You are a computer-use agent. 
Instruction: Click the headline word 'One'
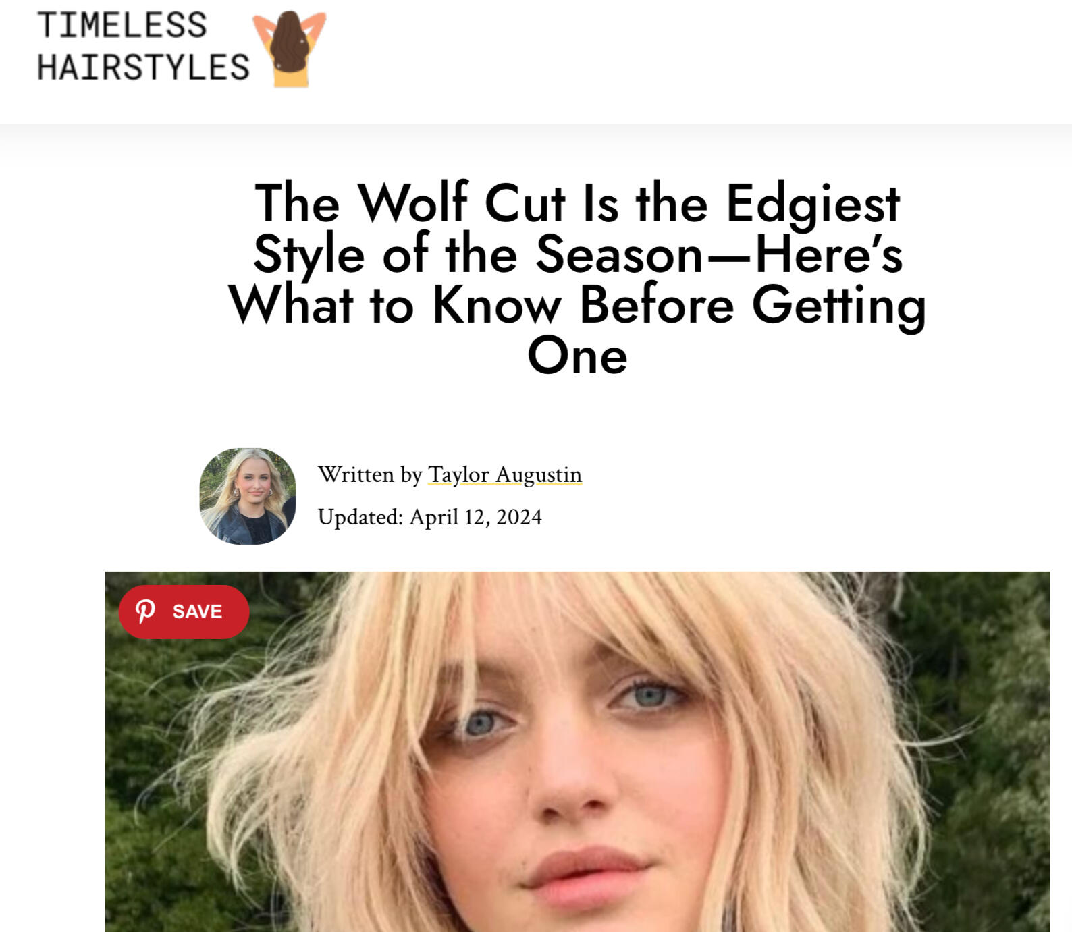click(577, 356)
